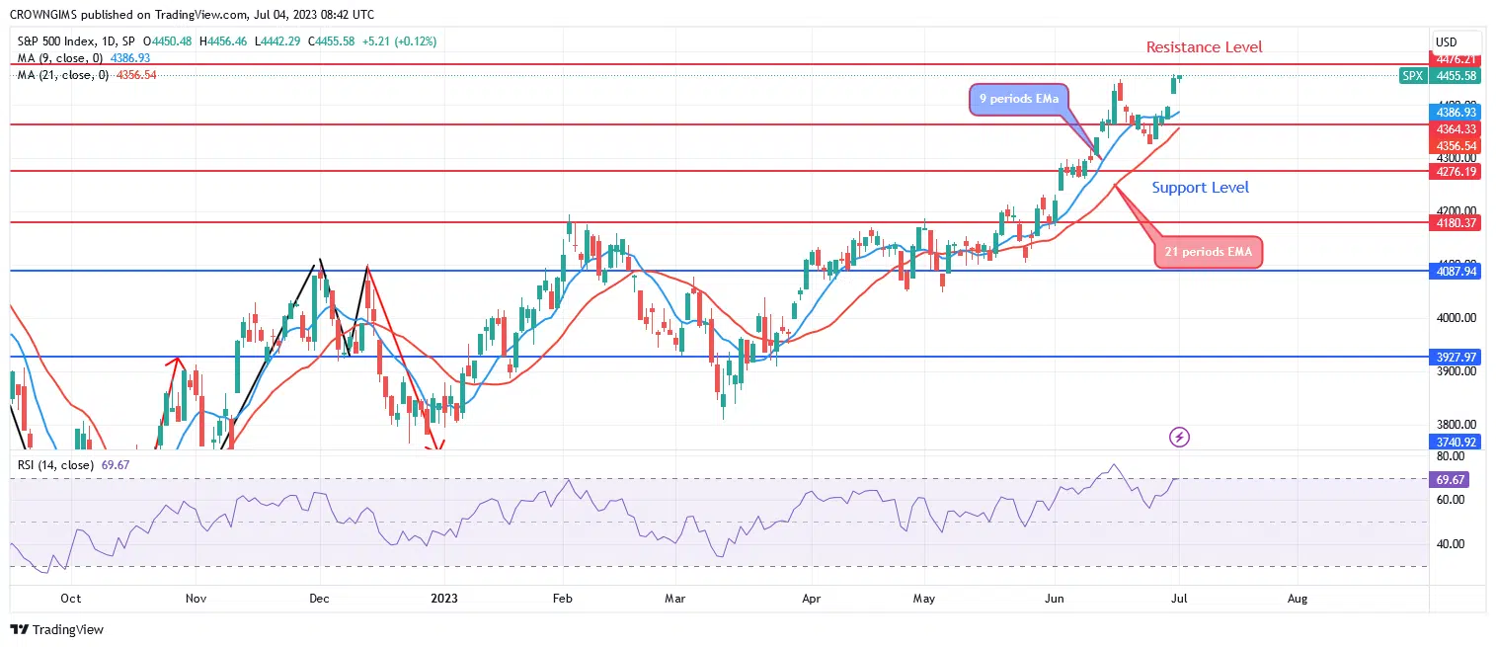
Task: Click the 2023 label on time axis
Action: coord(444,599)
